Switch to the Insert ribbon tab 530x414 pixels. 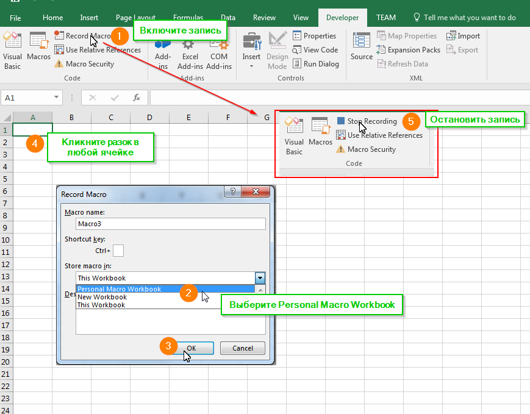coord(89,18)
